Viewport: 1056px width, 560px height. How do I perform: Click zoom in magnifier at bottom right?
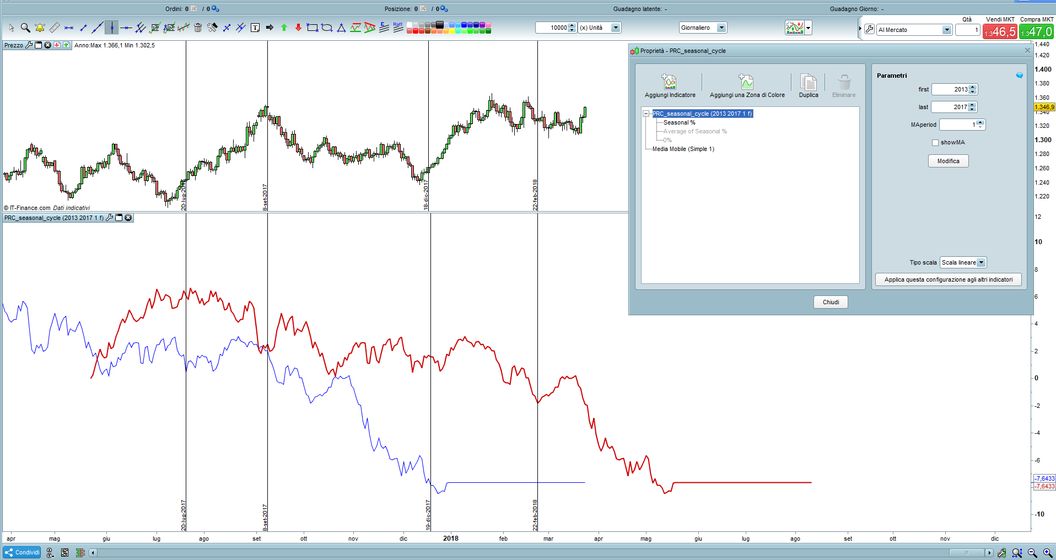1047,553
